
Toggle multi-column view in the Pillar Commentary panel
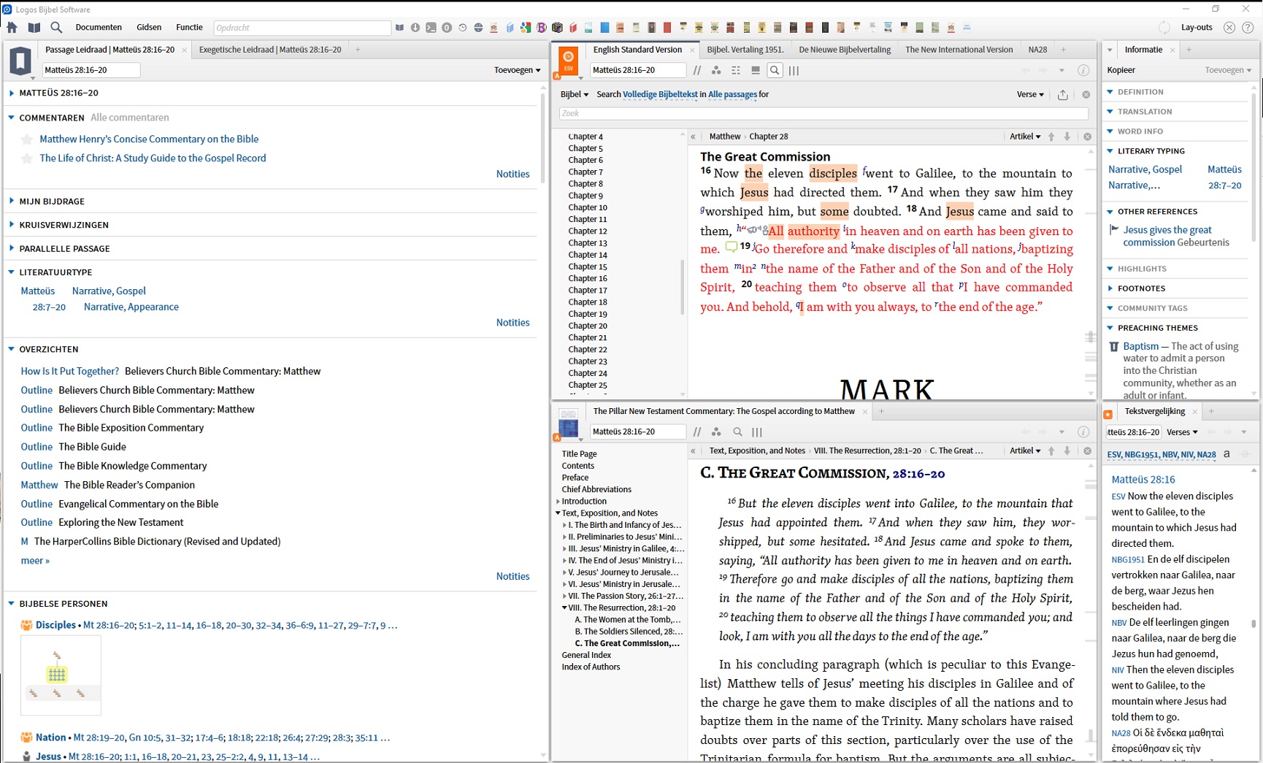pyautogui.click(x=757, y=432)
